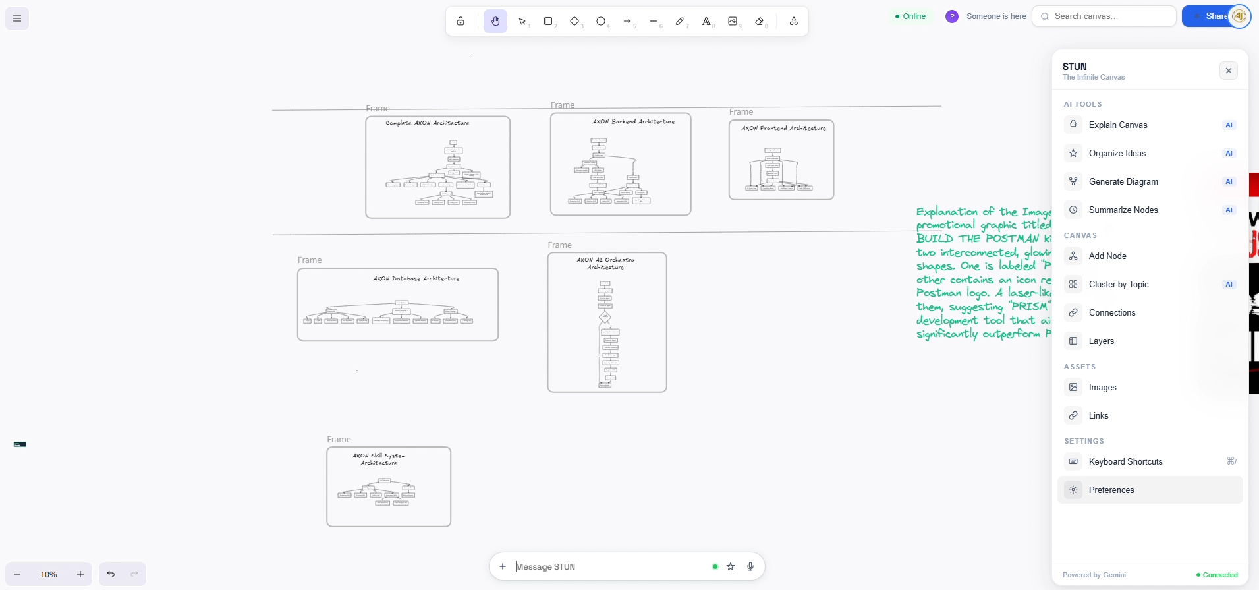Open Preferences settings

1150,490
